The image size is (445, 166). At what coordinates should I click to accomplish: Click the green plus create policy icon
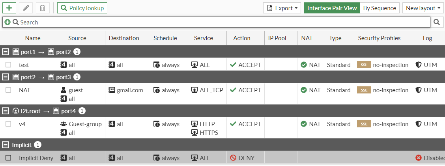9,8
